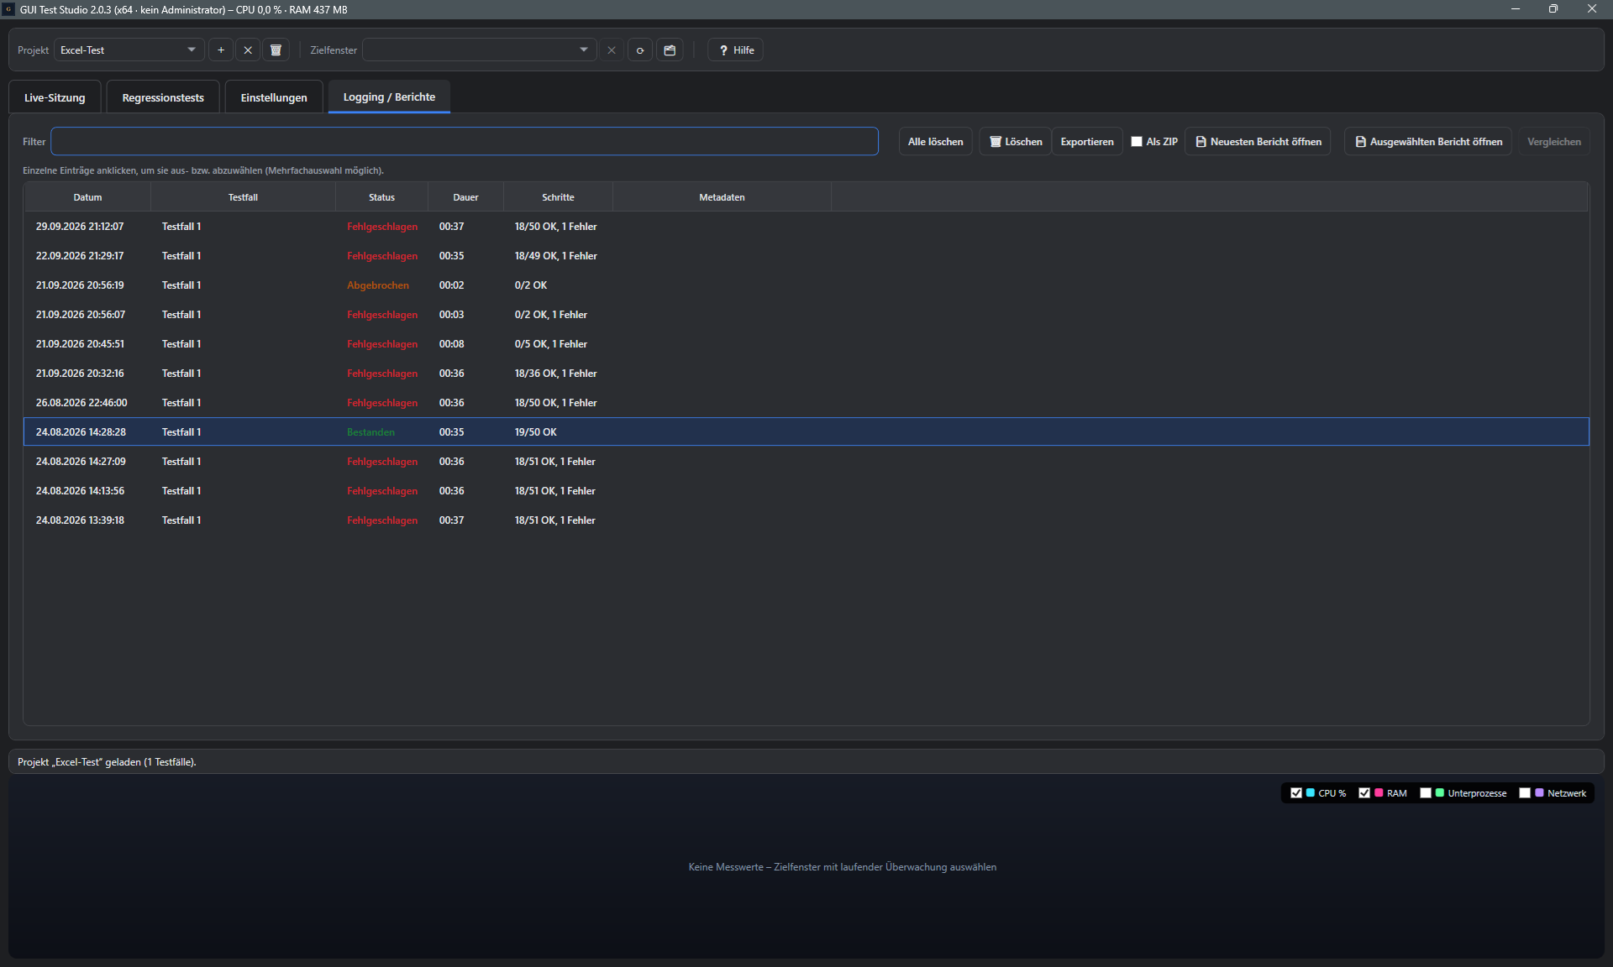Image resolution: width=1613 pixels, height=967 pixels.
Task: Click the Dauer column header
Action: tap(465, 197)
